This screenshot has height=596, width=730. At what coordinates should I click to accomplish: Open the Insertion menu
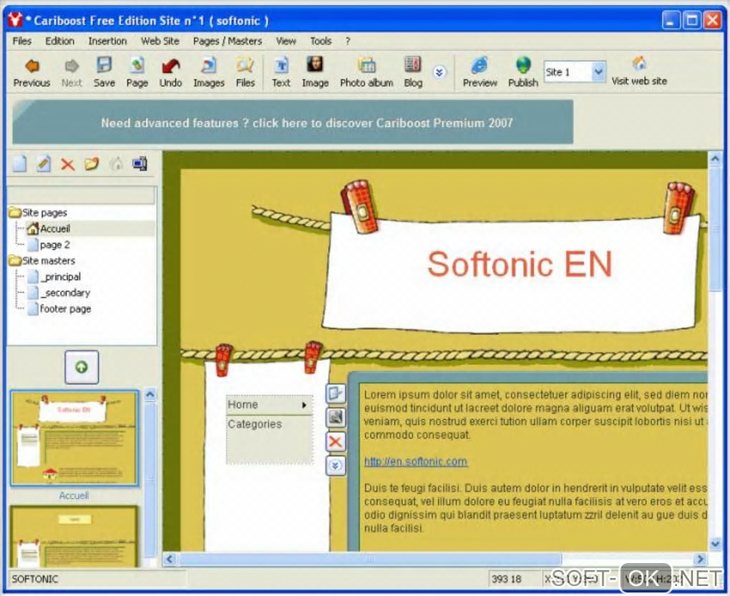[x=107, y=41]
